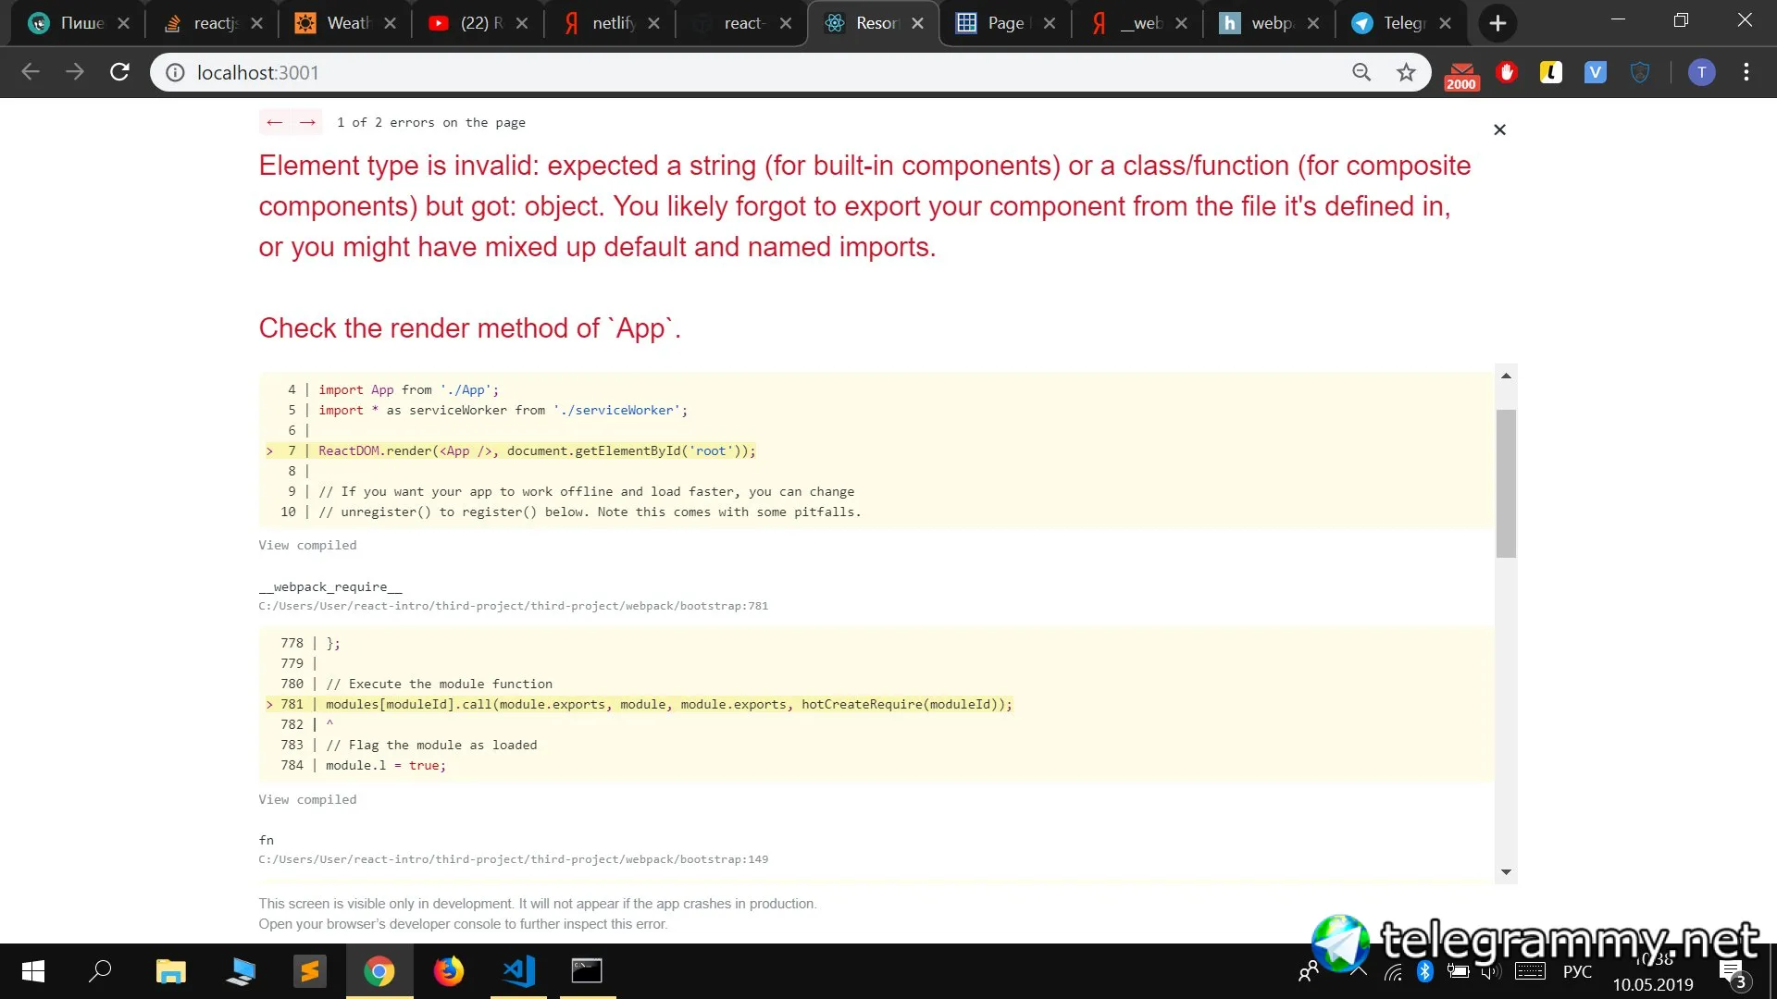Image resolution: width=1777 pixels, height=999 pixels.
Task: Open the Chrome three-dot menu
Action: pyautogui.click(x=1746, y=72)
